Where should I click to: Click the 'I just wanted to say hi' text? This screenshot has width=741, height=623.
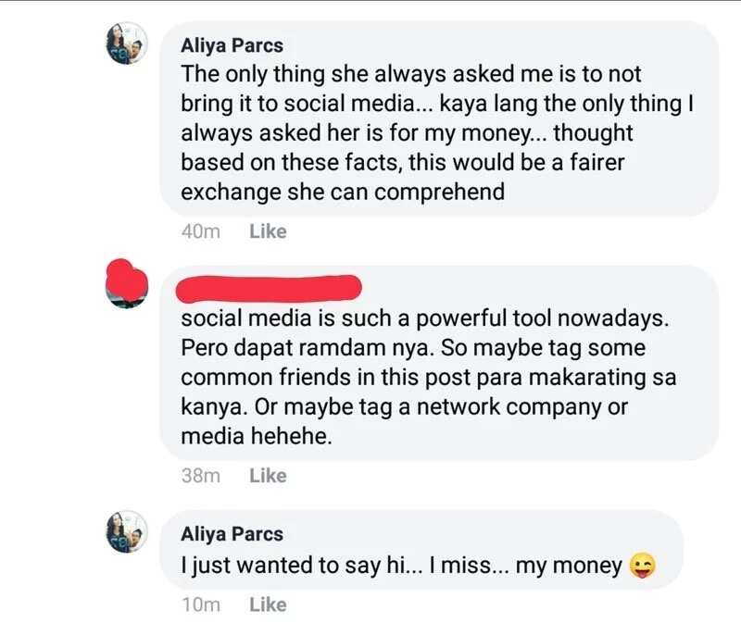(298, 566)
